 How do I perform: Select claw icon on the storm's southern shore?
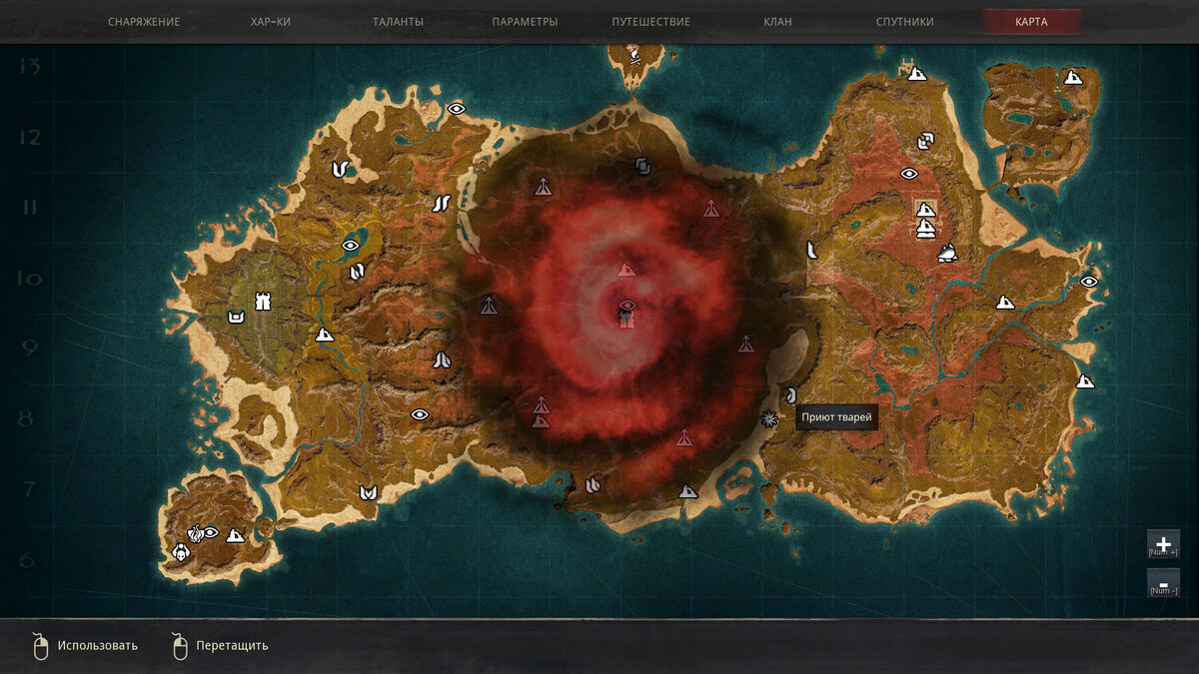pos(594,484)
